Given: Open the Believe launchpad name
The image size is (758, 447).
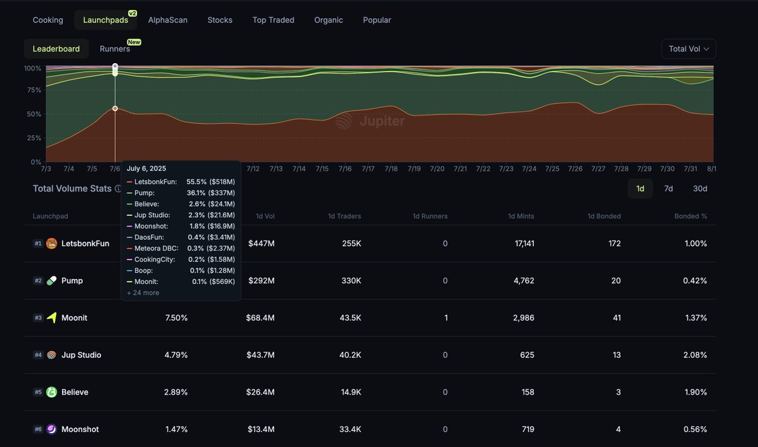Looking at the screenshot, I should click(75, 392).
